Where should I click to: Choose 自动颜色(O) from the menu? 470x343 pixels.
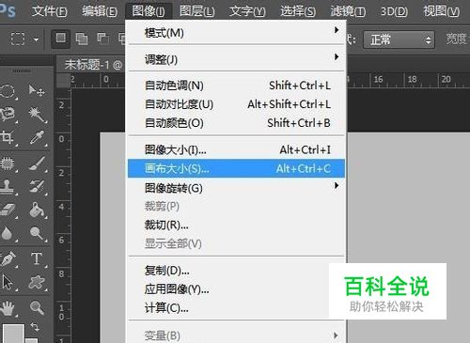tap(236, 123)
